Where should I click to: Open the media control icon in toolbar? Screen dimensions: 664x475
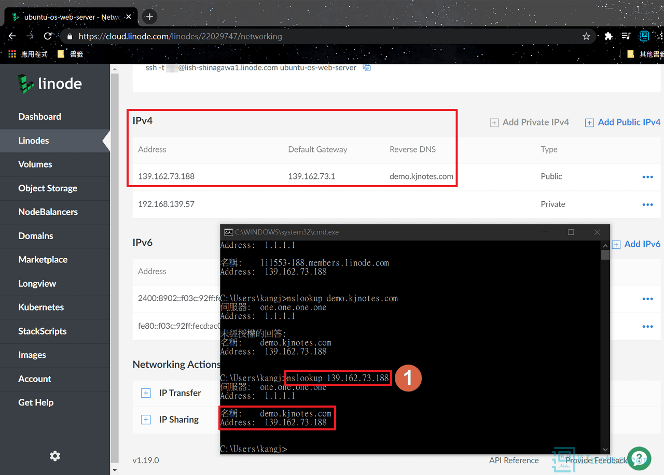626,36
